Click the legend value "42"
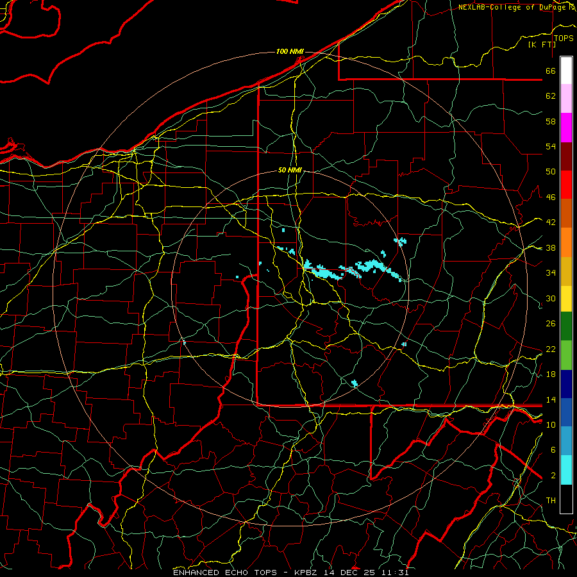Screen dimensions: 577x577 (551, 222)
